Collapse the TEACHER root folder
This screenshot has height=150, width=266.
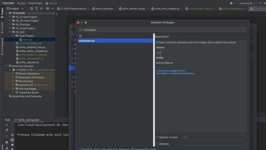(x=7, y=13)
